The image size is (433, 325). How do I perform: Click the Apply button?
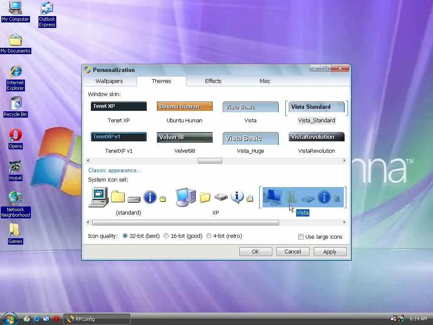click(x=330, y=251)
